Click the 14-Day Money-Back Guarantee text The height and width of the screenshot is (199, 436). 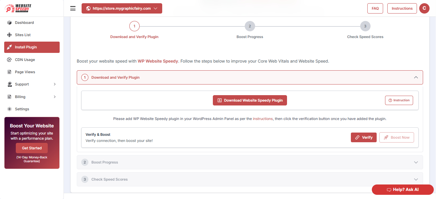[x=32, y=159]
